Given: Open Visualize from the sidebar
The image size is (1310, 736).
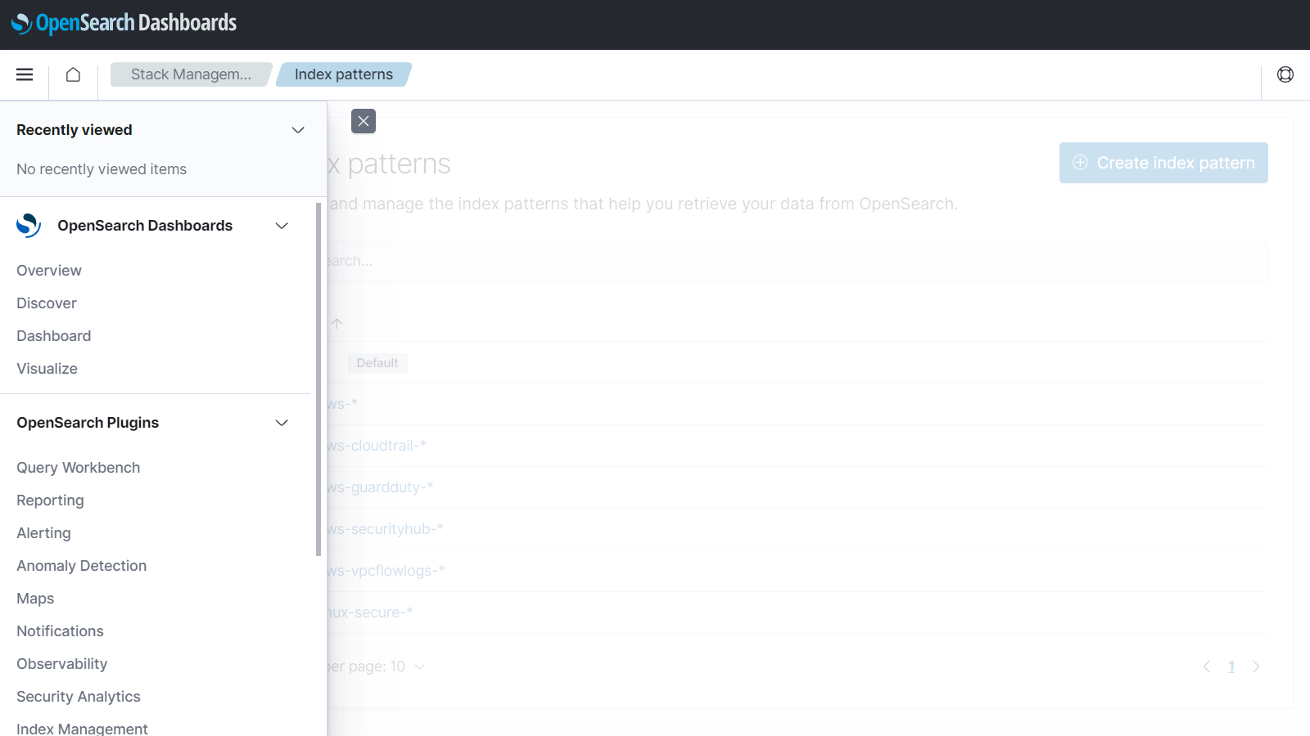Looking at the screenshot, I should (47, 369).
